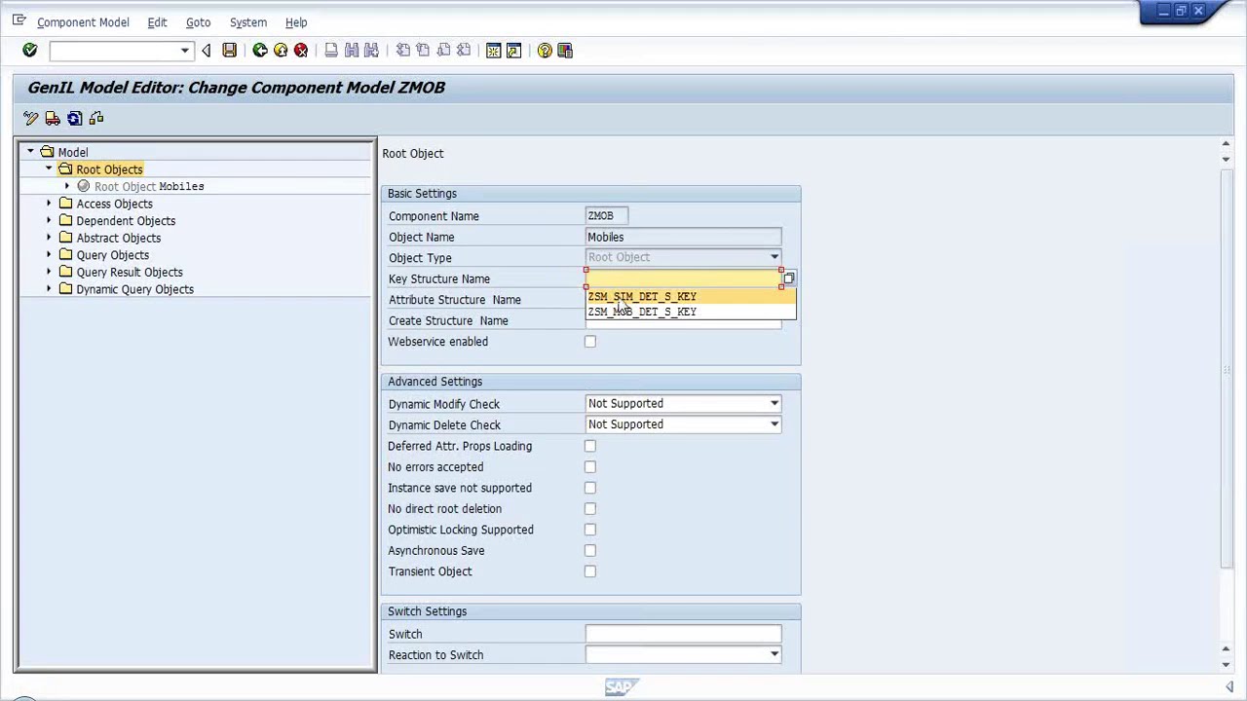1247x701 pixels.
Task: Check the Transient Object checkbox
Action: [589, 572]
